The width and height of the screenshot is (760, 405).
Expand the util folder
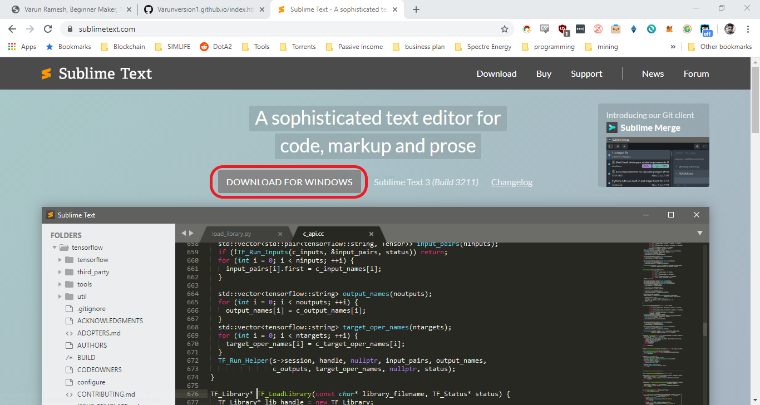60,297
